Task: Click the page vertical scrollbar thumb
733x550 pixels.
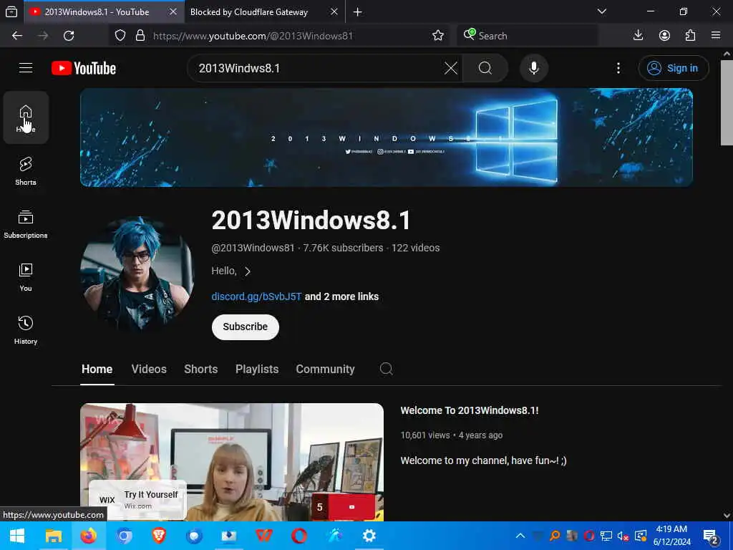Action: [x=727, y=103]
